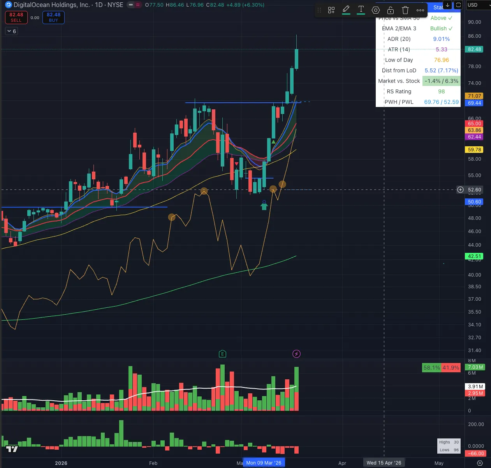Click the EMA 2/EMA 3 Bullish status
The image size is (491, 468).
(x=441, y=28)
